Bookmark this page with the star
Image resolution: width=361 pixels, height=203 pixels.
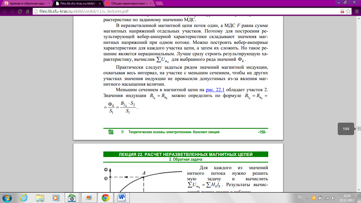(348, 12)
